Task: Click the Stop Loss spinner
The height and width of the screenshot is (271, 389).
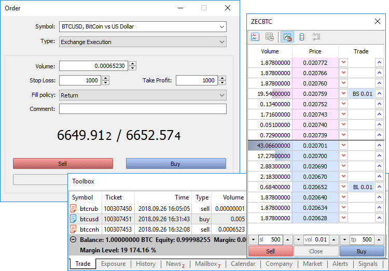Action: click(105, 80)
